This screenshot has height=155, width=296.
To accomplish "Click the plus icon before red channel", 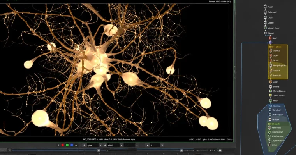I will tap(58, 145).
